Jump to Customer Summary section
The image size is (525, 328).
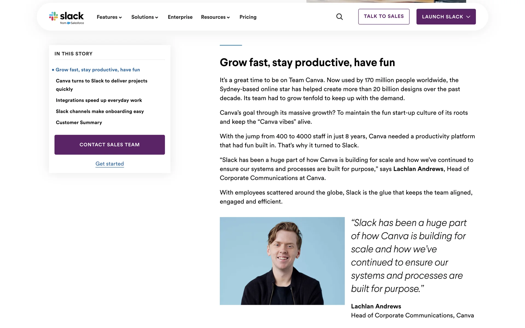pyautogui.click(x=79, y=122)
